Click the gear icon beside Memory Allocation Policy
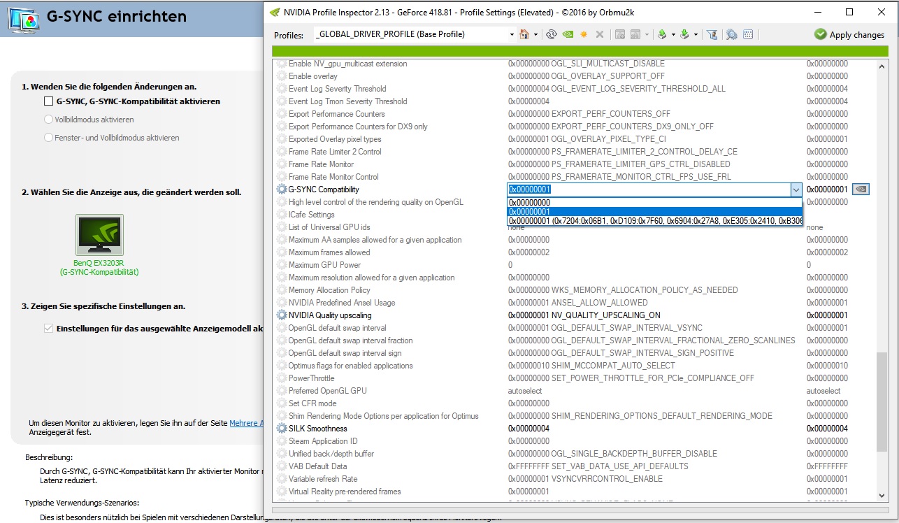Screen dimensions: 899x523 (x=282, y=290)
